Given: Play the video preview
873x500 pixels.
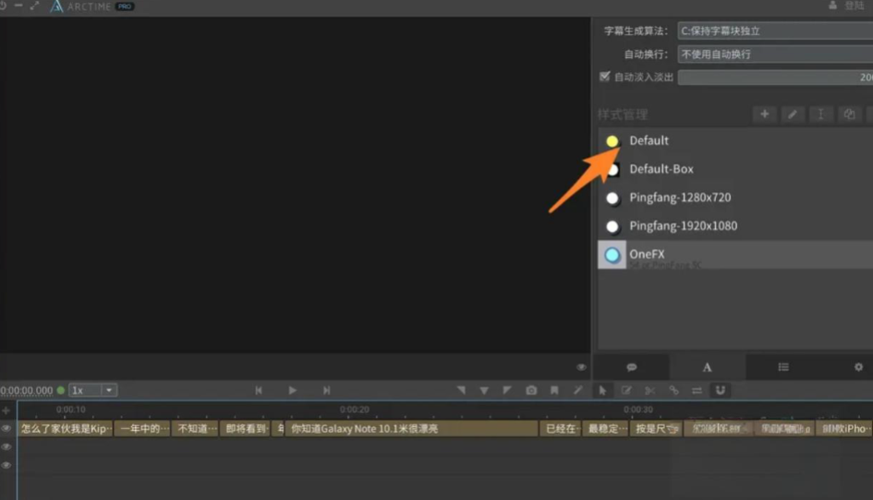Looking at the screenshot, I should click(292, 390).
